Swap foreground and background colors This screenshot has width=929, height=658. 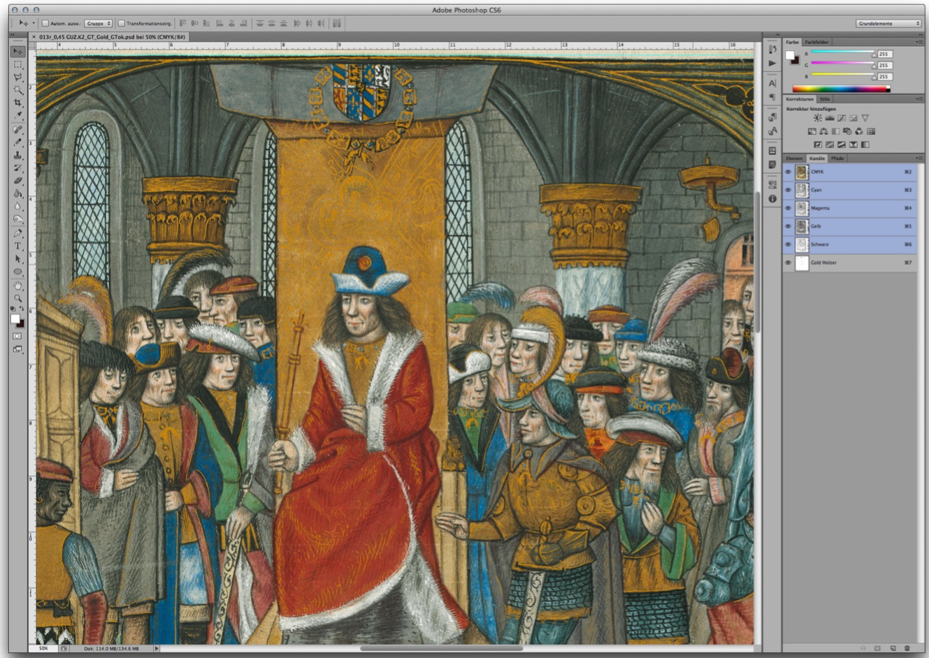click(22, 309)
